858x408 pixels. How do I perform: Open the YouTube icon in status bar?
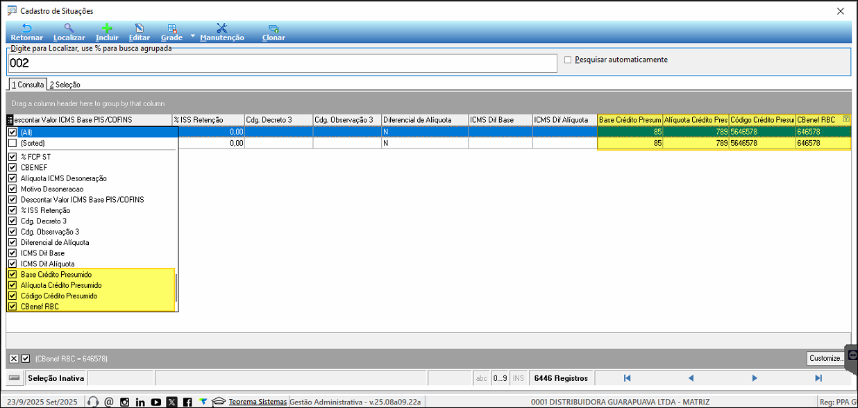point(156,402)
